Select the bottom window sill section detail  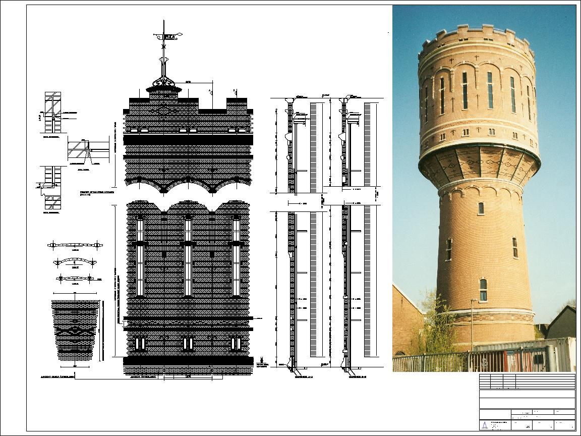[51, 188]
